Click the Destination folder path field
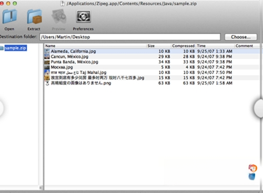This screenshot has height=193, width=263. (130, 37)
